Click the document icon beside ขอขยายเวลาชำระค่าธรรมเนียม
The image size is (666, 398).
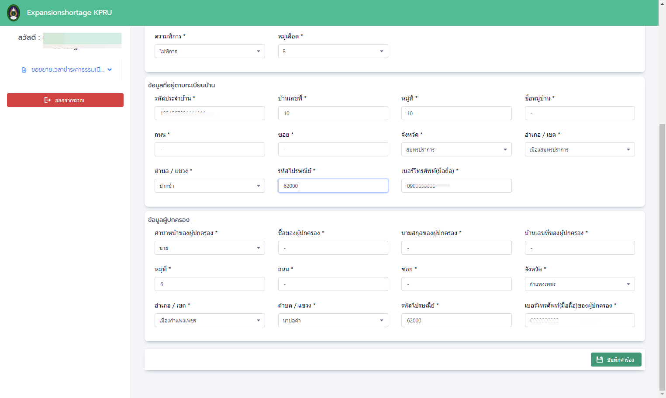coord(24,70)
